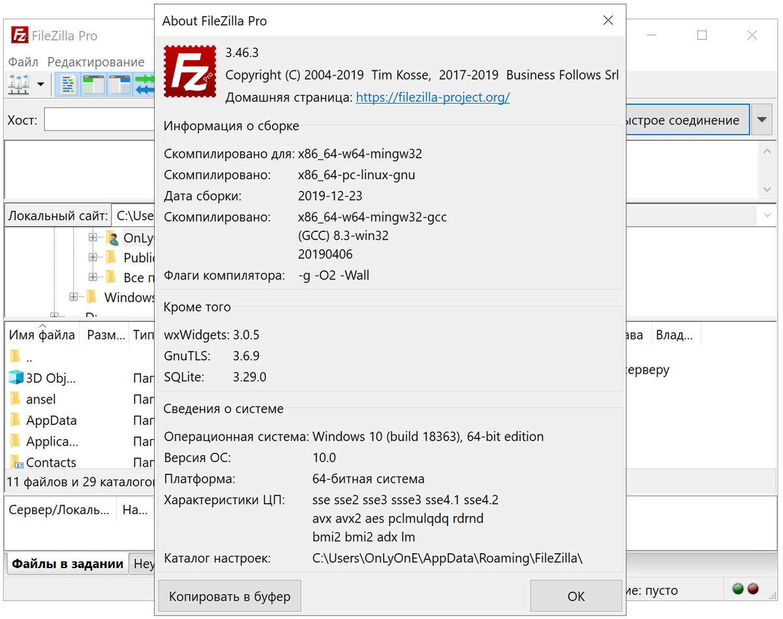Click the FileZilla icon in main title bar
This screenshot has width=783, height=619.
point(21,35)
